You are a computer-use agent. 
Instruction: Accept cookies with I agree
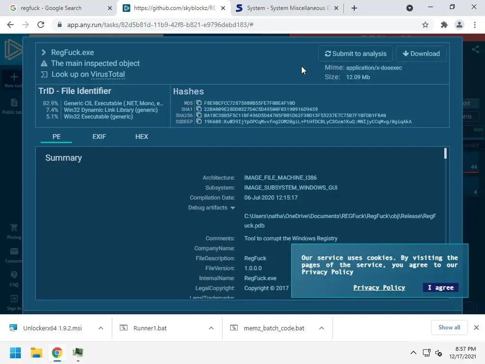(440, 288)
